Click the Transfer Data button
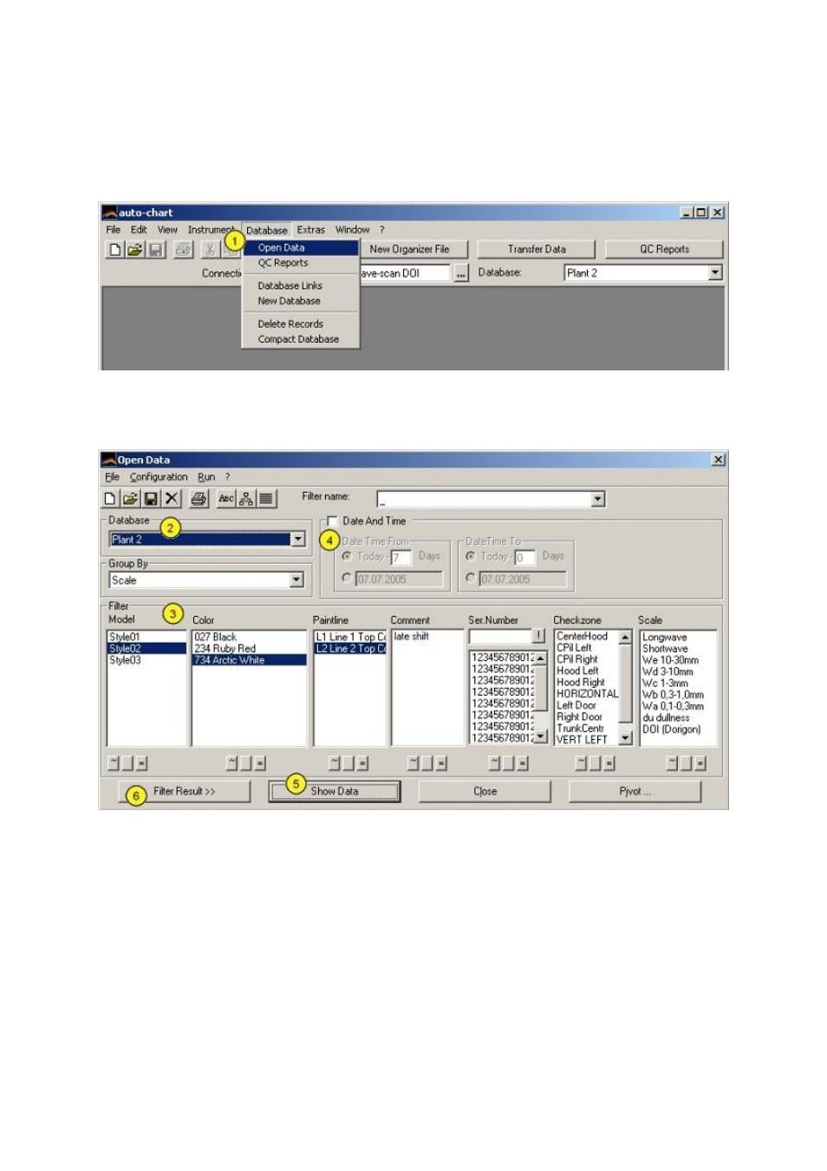Screen dimensions: 827x1171 pos(537,249)
